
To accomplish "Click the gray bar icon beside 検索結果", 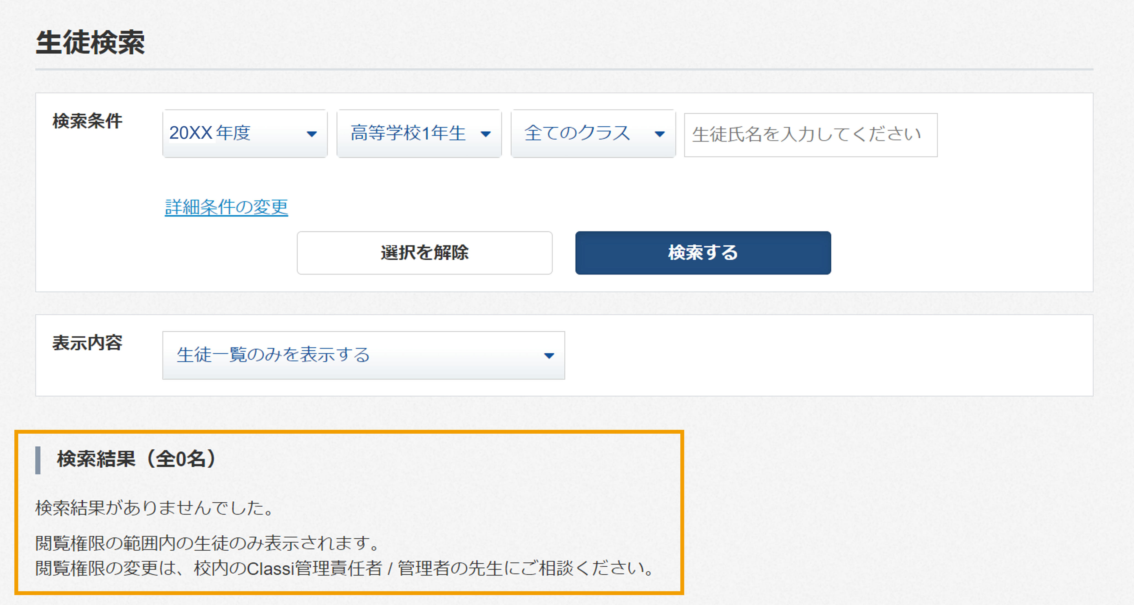I will tap(38, 460).
